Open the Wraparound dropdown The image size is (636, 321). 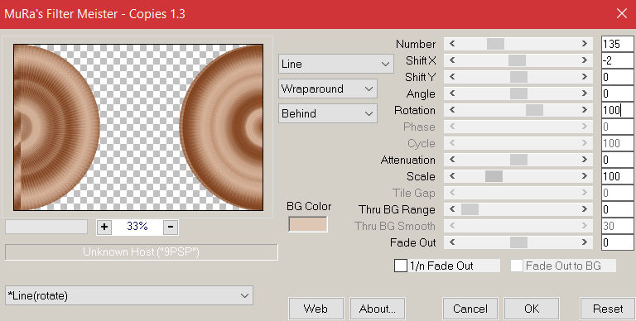(x=328, y=89)
